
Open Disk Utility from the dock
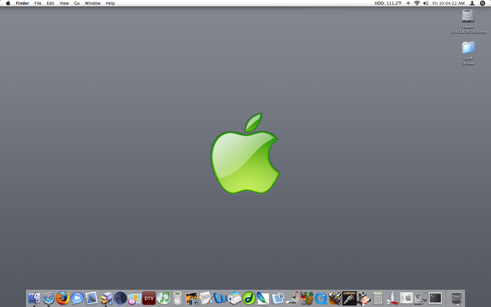point(420,298)
